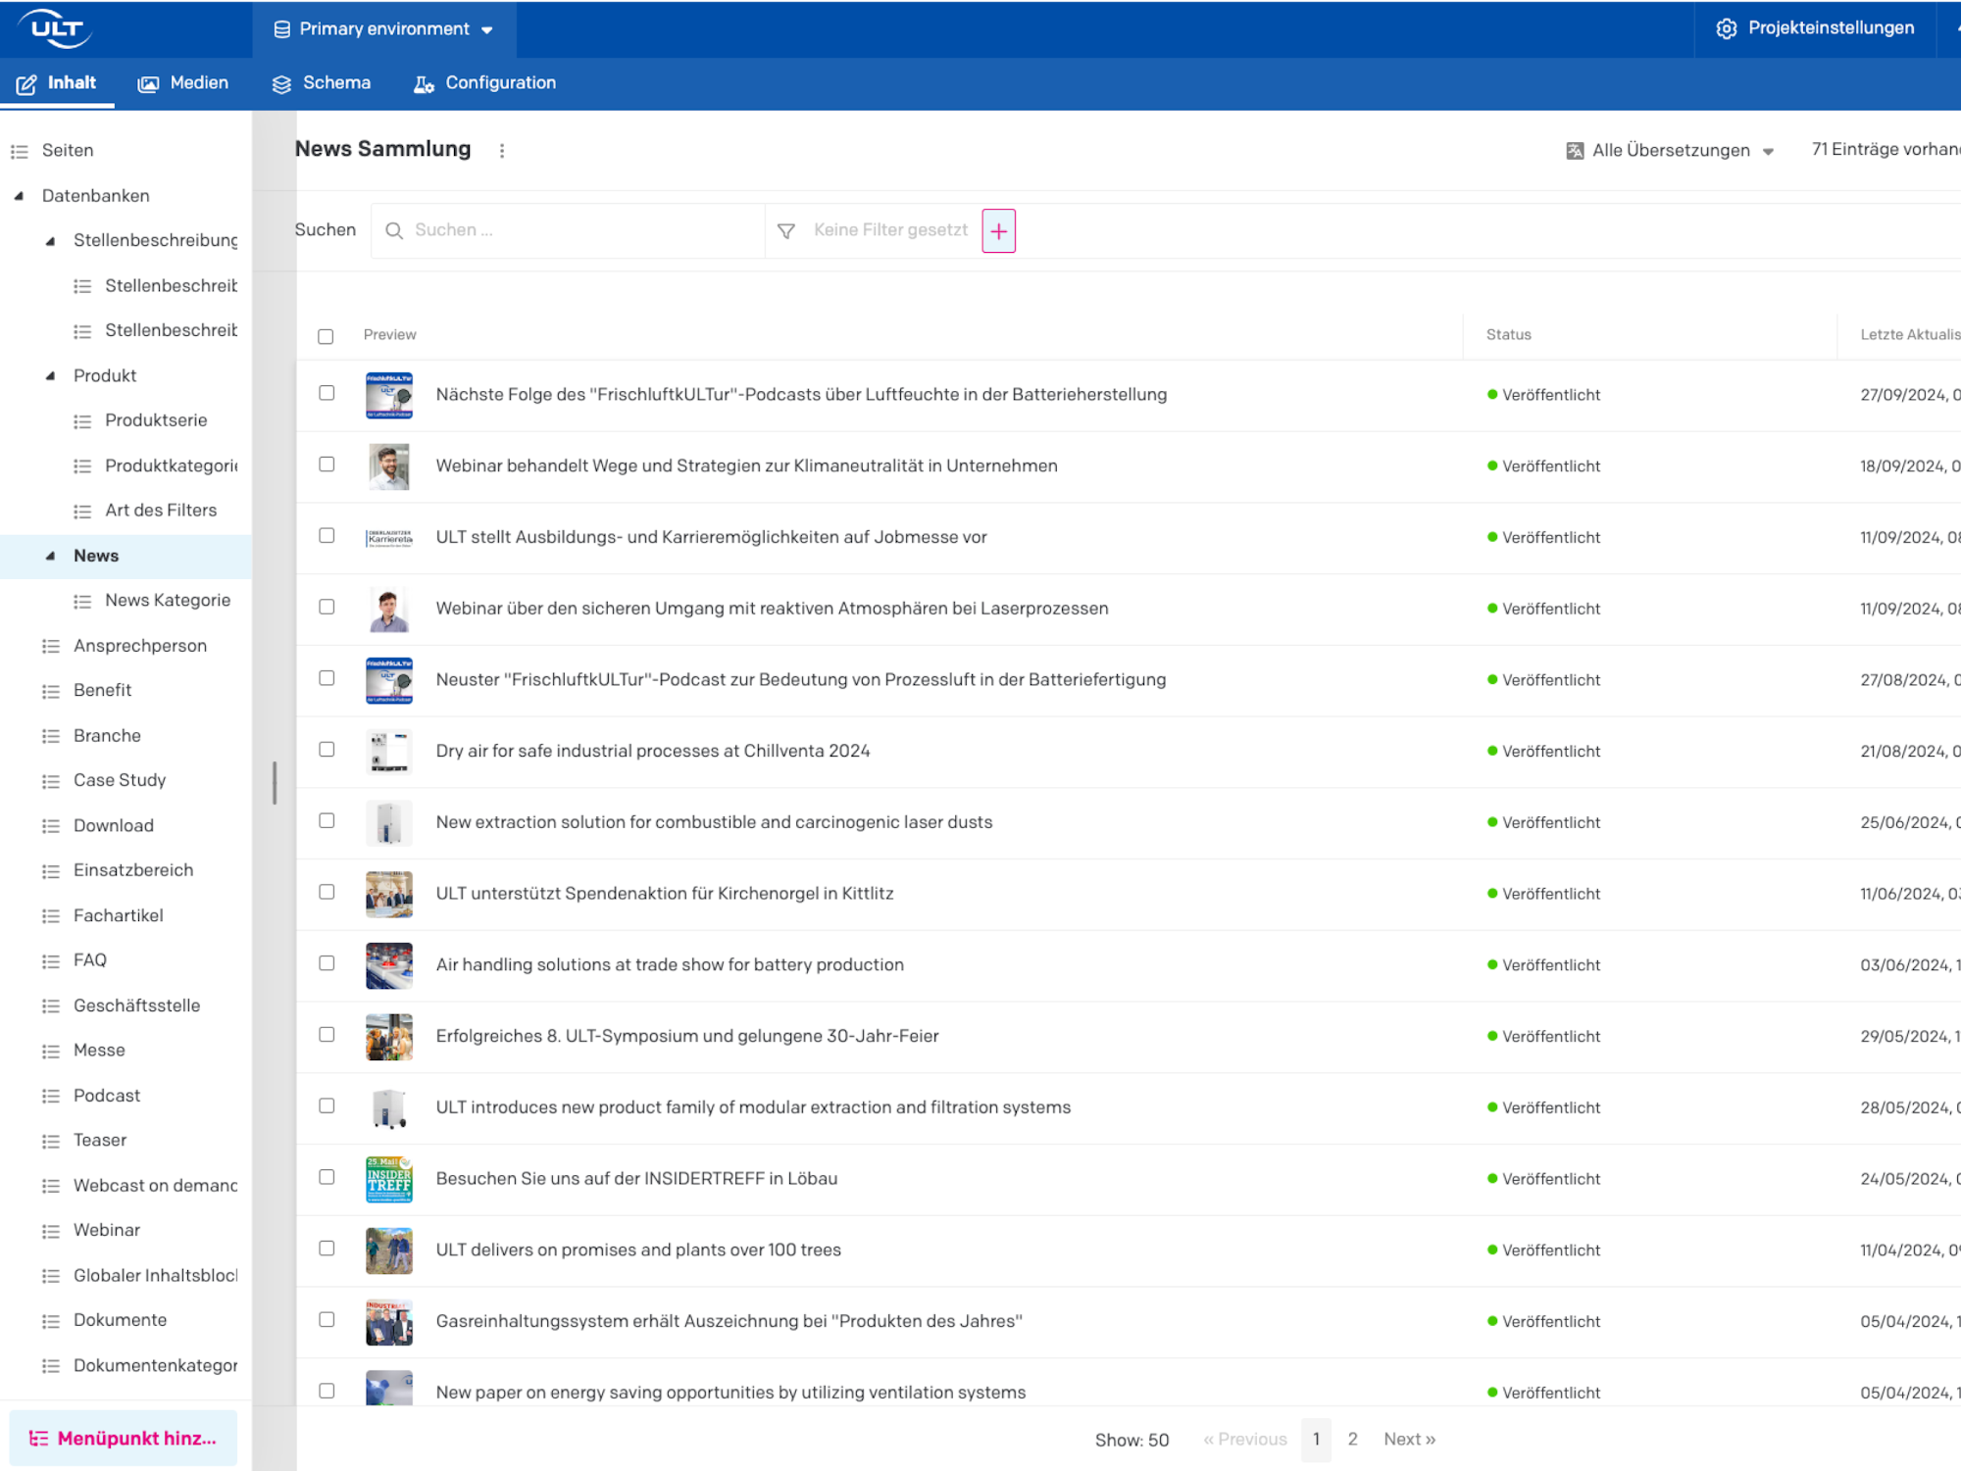1961x1471 pixels.
Task: Click the sidebar resize handle bar
Action: (x=275, y=782)
